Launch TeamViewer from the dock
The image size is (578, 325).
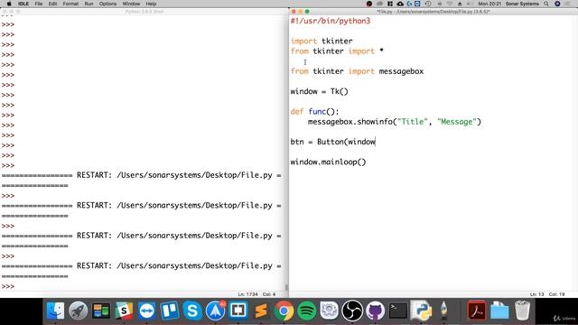tap(146, 311)
